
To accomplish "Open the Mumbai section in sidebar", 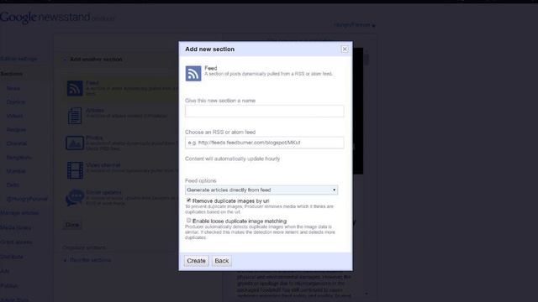I will 16,171.
